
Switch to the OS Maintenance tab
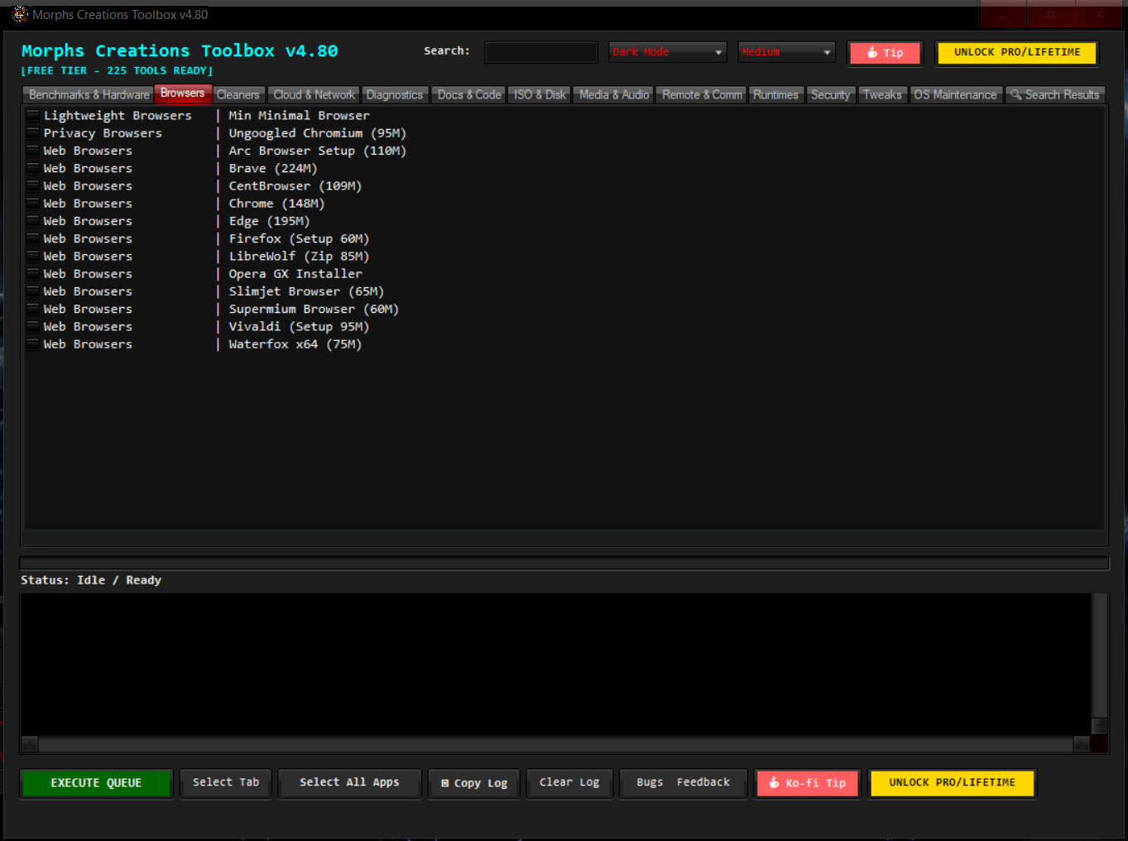tap(955, 95)
